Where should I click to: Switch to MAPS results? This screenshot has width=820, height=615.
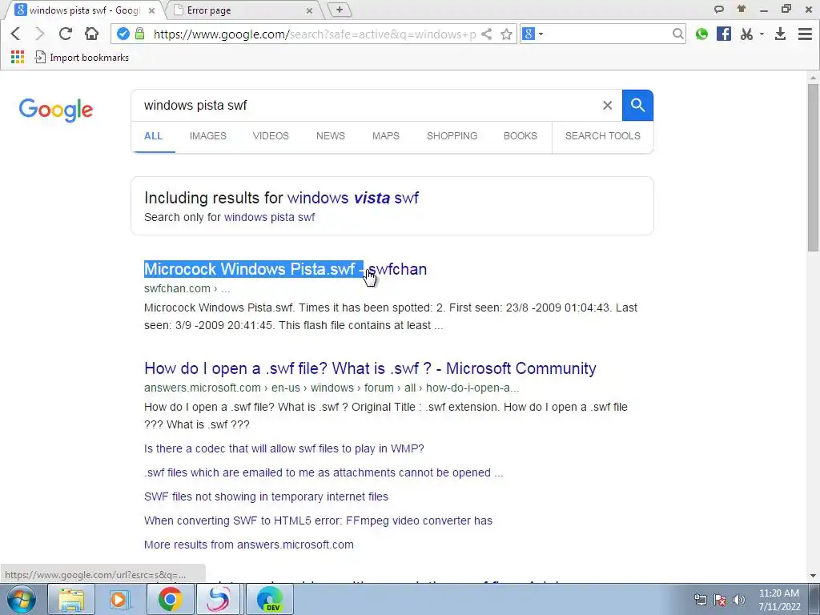pos(386,136)
